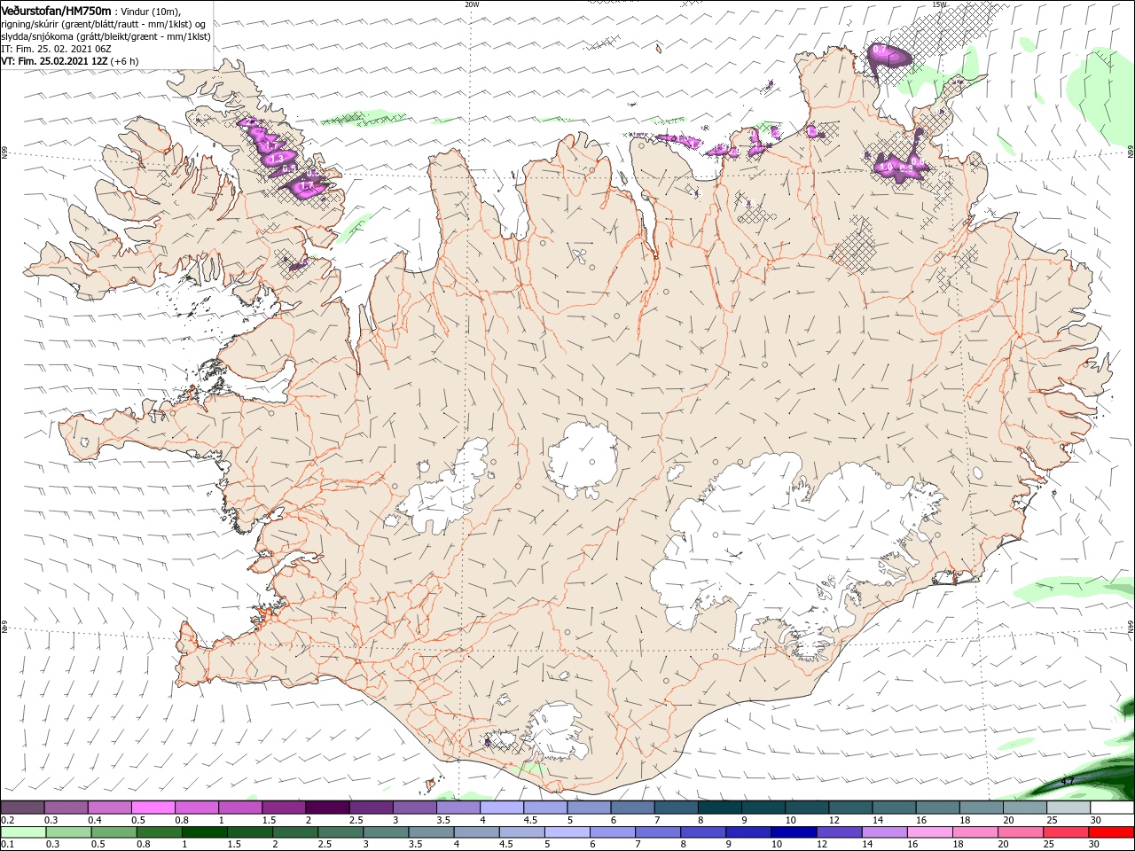Pick the bright red 30 swatch in lower legend
Screen dimensions: 1135x851
[1111, 832]
